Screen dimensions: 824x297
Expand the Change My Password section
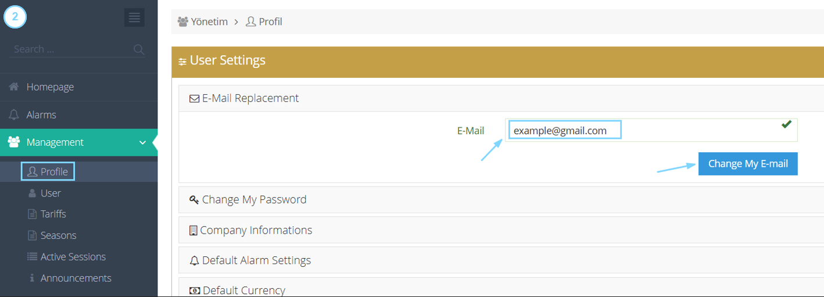[501, 199]
